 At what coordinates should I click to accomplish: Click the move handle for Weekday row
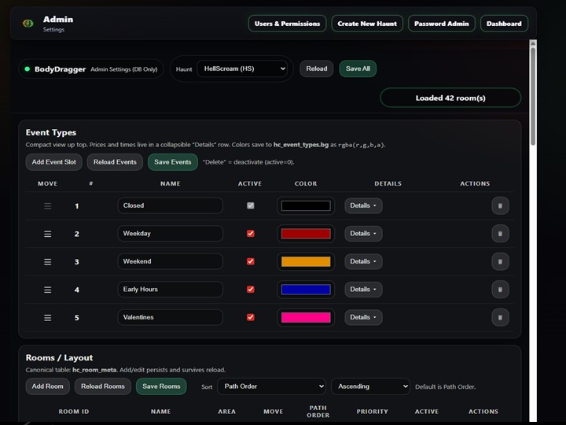click(48, 234)
